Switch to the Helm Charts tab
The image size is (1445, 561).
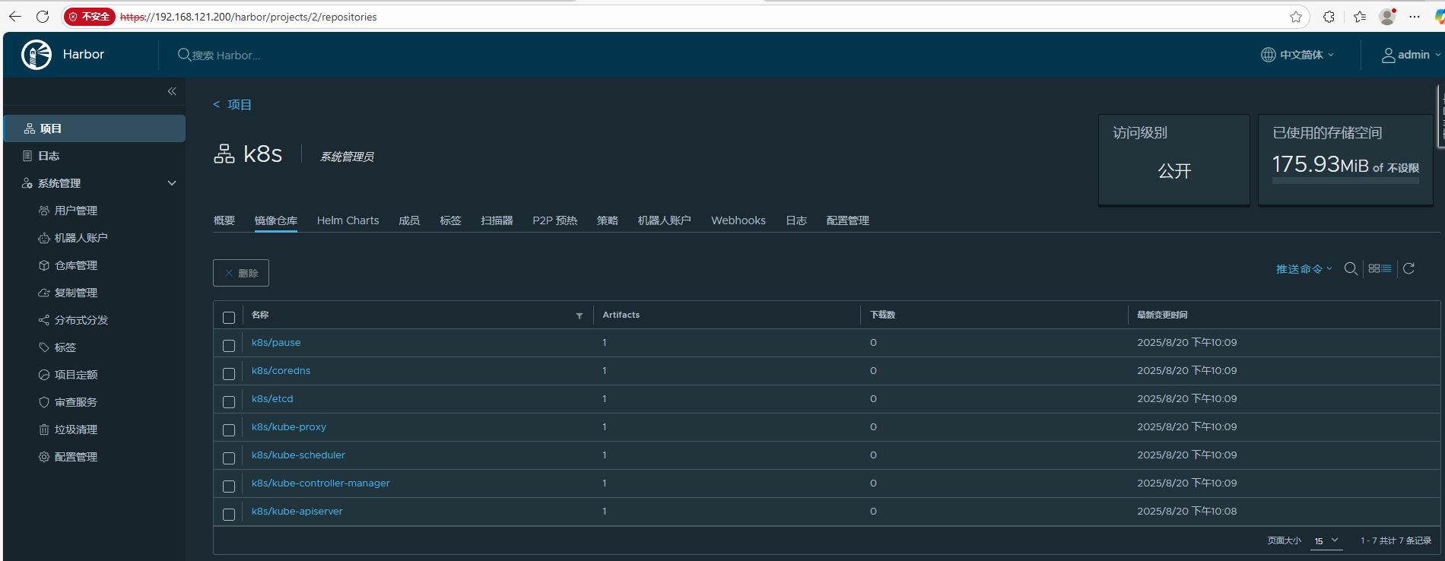[x=348, y=220]
